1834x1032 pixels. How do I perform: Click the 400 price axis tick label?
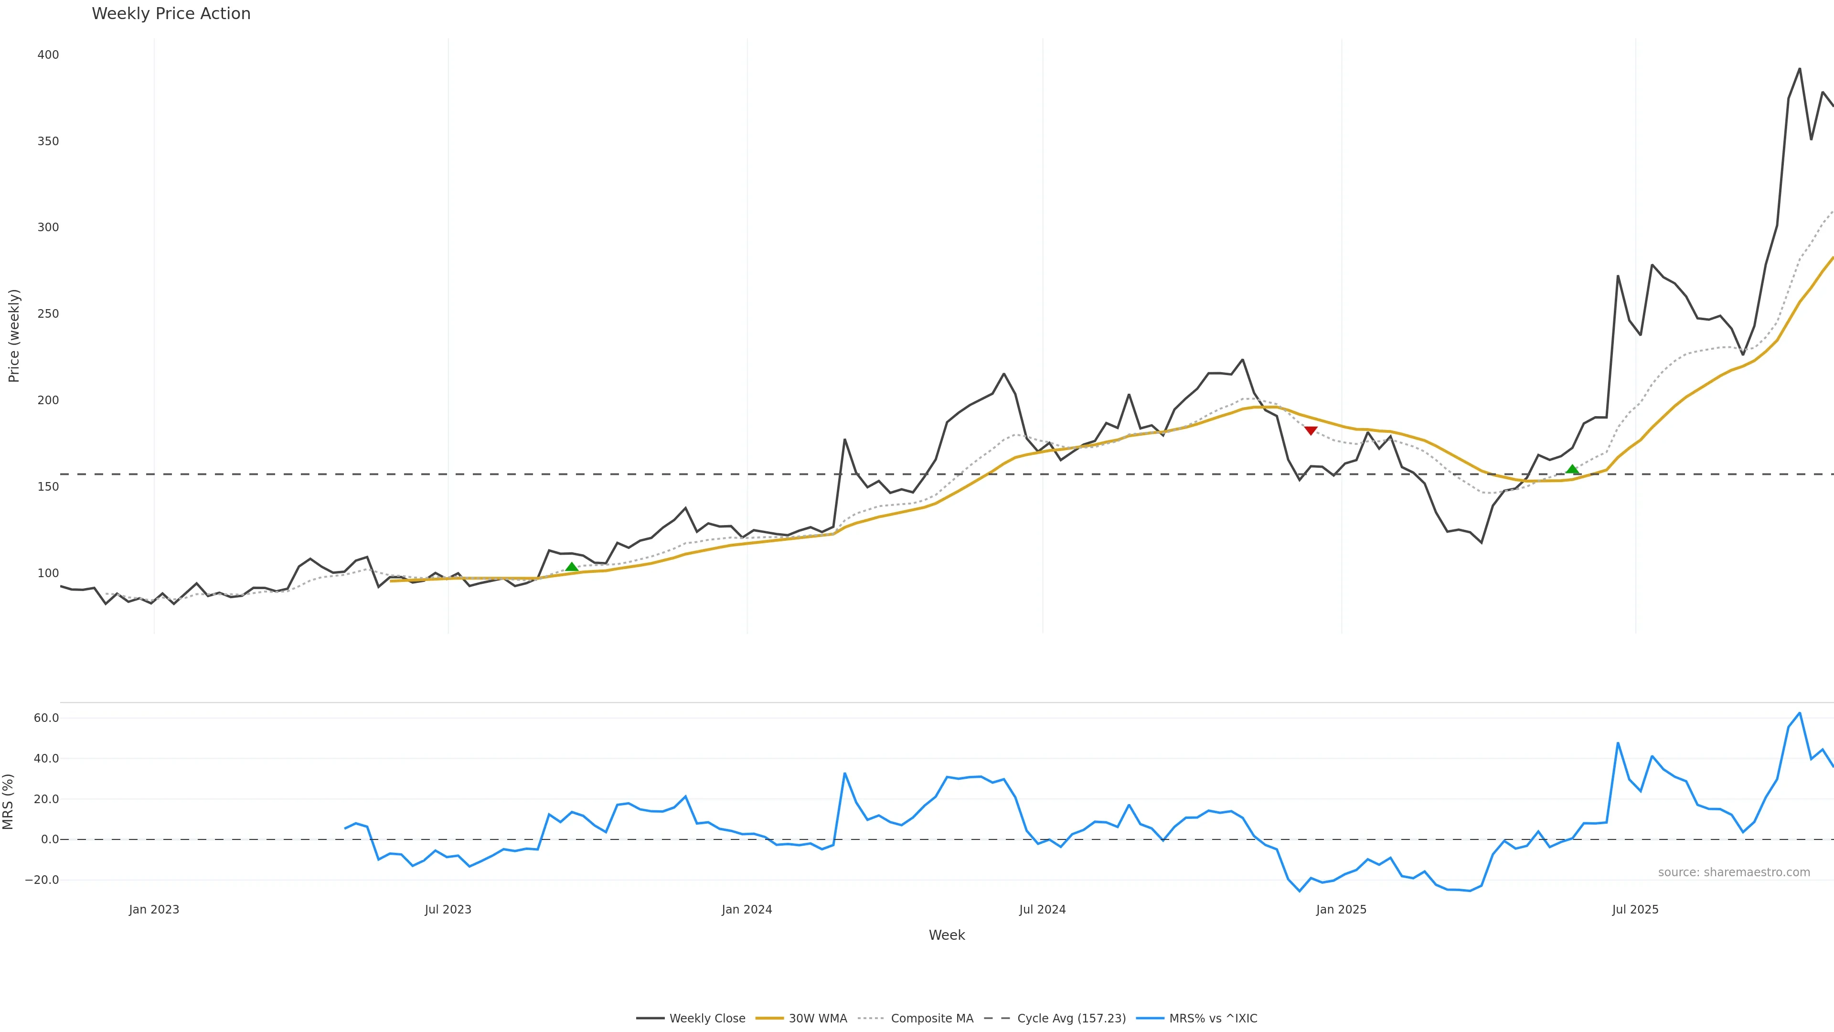pyautogui.click(x=48, y=55)
